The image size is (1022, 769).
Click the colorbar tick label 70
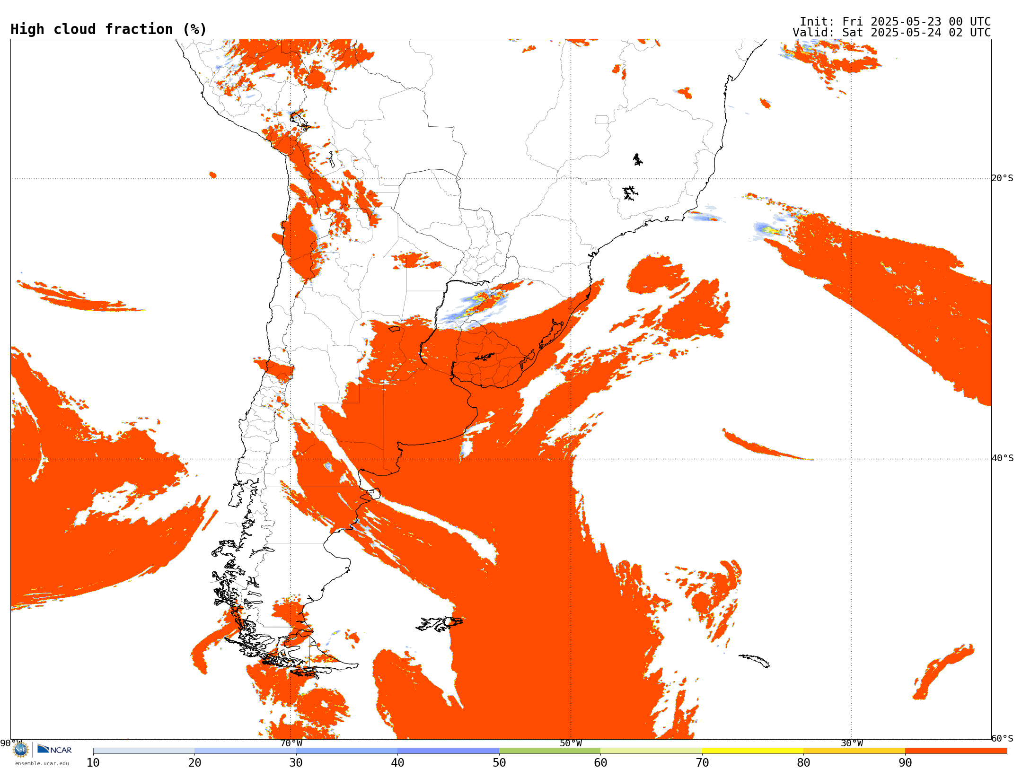click(x=702, y=763)
